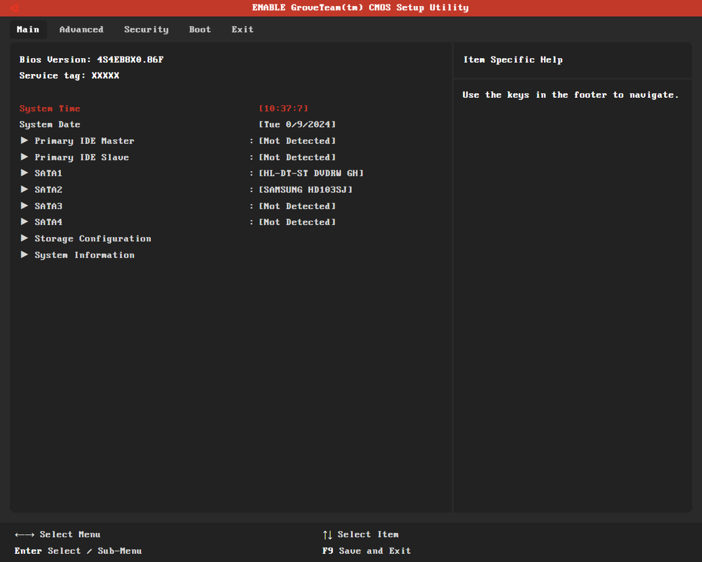Click the arrow icon beside SATA1
Viewport: 702px width, 562px height.
pyautogui.click(x=24, y=173)
